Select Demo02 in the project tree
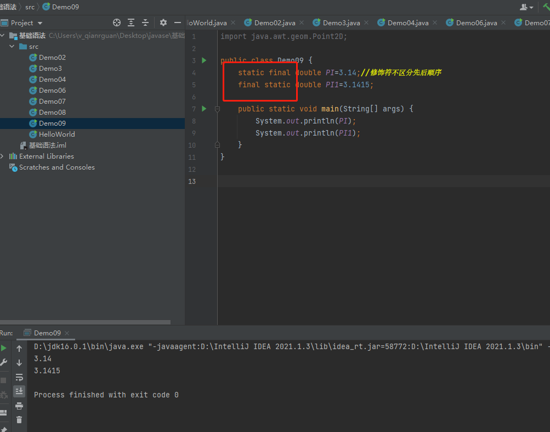 pyautogui.click(x=52, y=57)
